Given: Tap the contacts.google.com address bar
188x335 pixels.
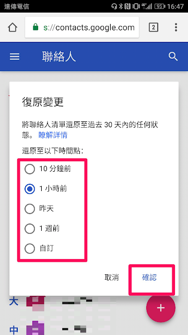Looking at the screenshot, I should (82, 27).
